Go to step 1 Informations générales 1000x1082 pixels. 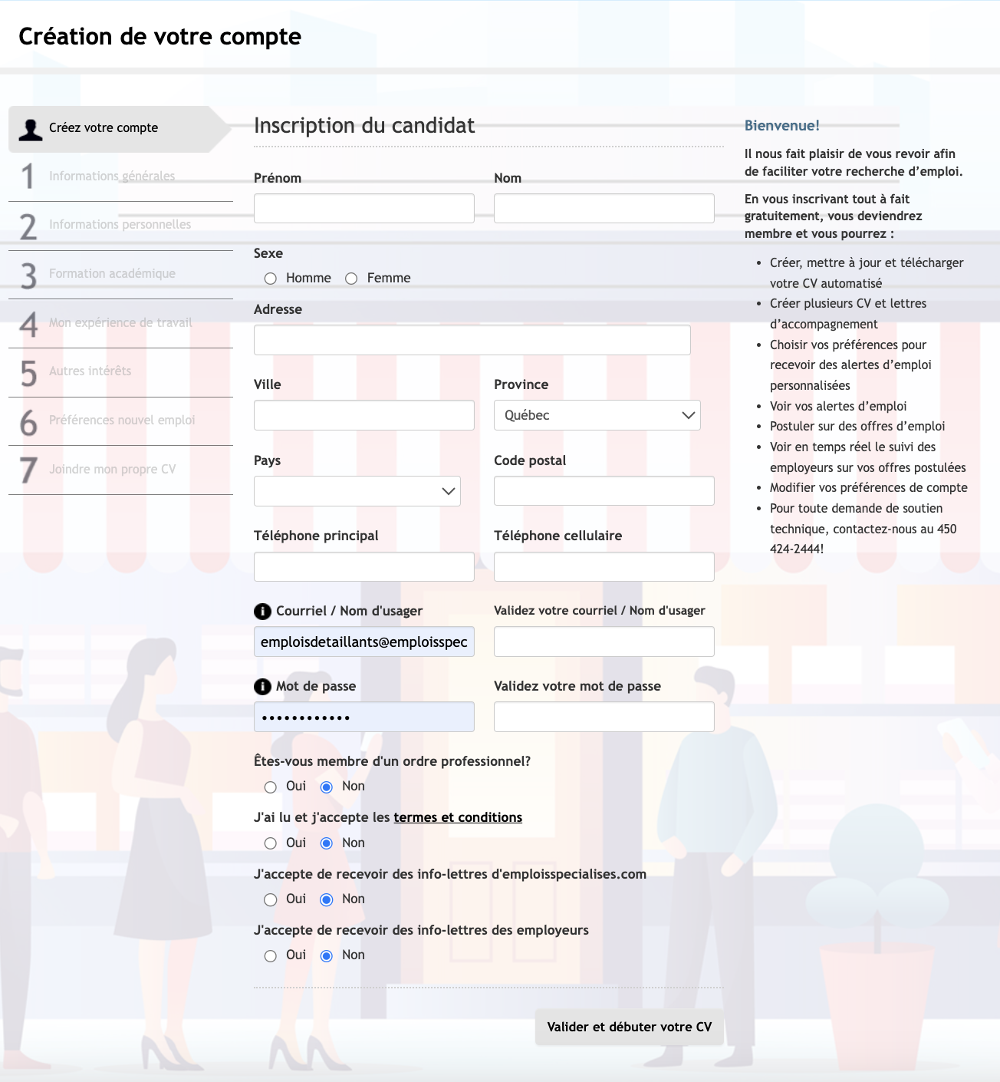120,176
